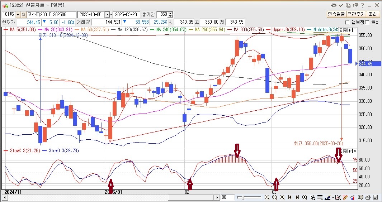Open the 101W6 code dropdown arrow

tap(18, 15)
